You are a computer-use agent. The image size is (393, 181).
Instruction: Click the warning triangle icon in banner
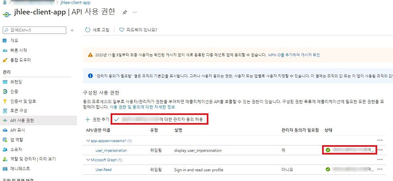90,55
